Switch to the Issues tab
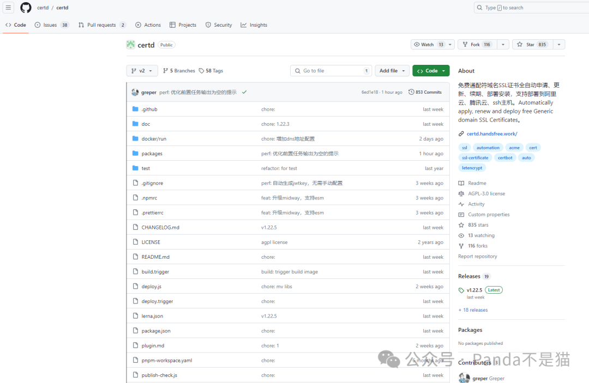The image size is (589, 383). (x=51, y=25)
